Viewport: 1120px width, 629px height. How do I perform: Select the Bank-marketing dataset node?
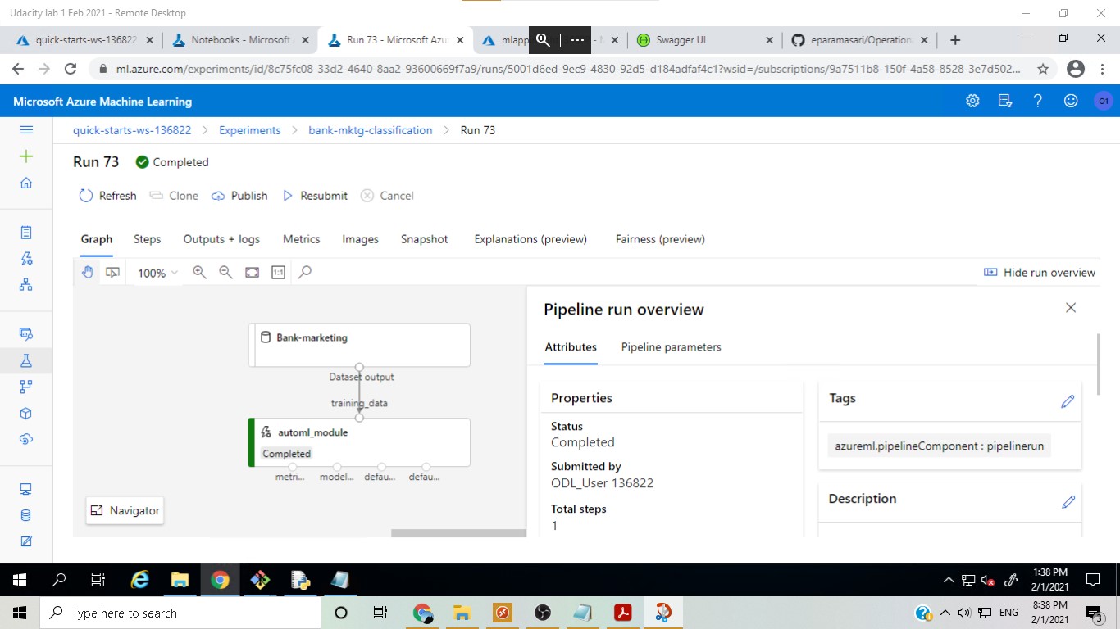point(359,344)
